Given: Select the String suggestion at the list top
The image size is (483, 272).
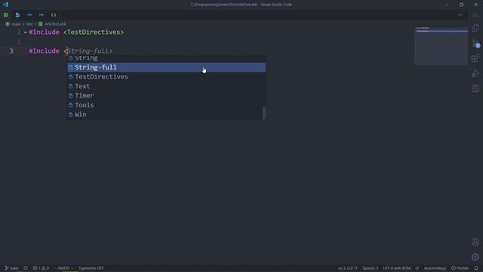Looking at the screenshot, I should pos(166,58).
